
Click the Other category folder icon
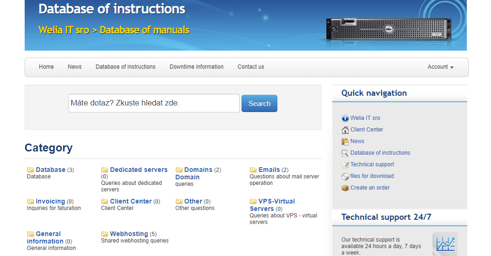(x=179, y=201)
